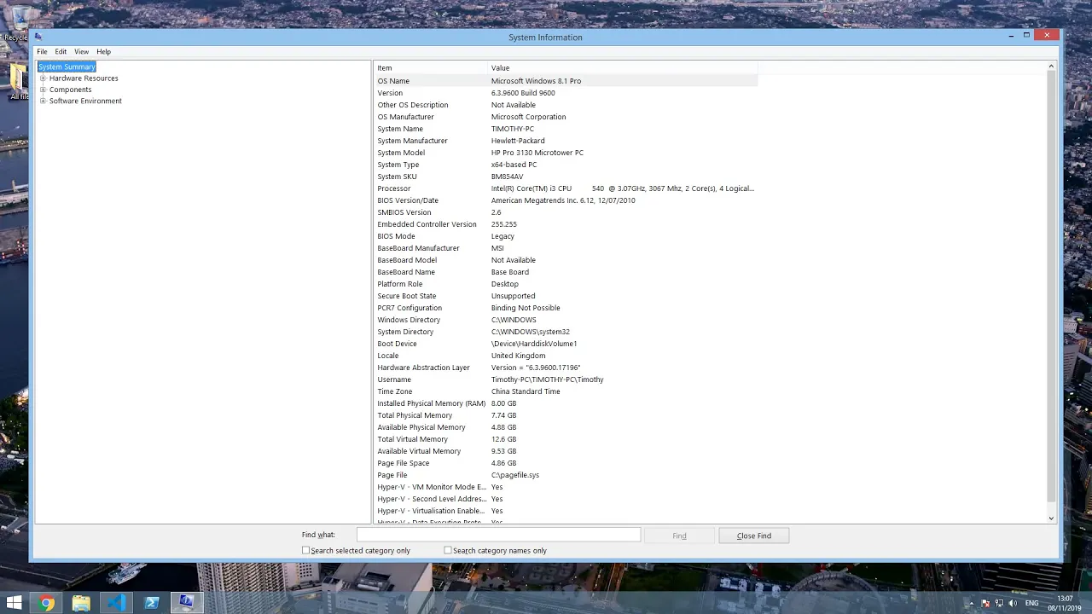Screen dimensions: 1092x614
Task: Open Visual Studio Code from the taskbar
Action: coord(116,603)
